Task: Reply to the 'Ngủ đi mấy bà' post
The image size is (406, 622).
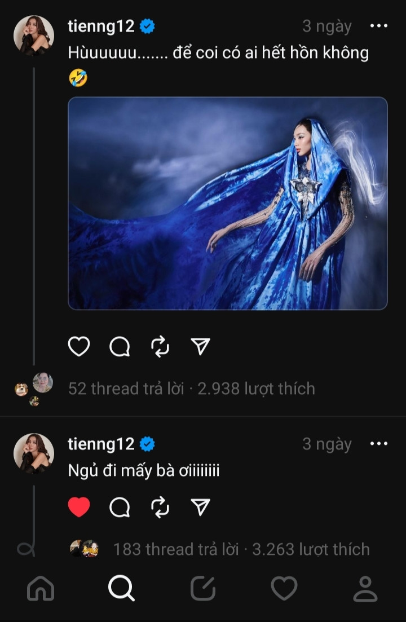Action: click(x=120, y=508)
